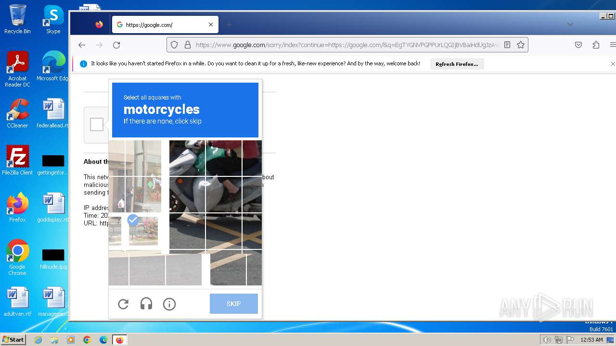Select federallead.rtf document on desktop
Screen dimensions: 616x346
click(x=53, y=113)
